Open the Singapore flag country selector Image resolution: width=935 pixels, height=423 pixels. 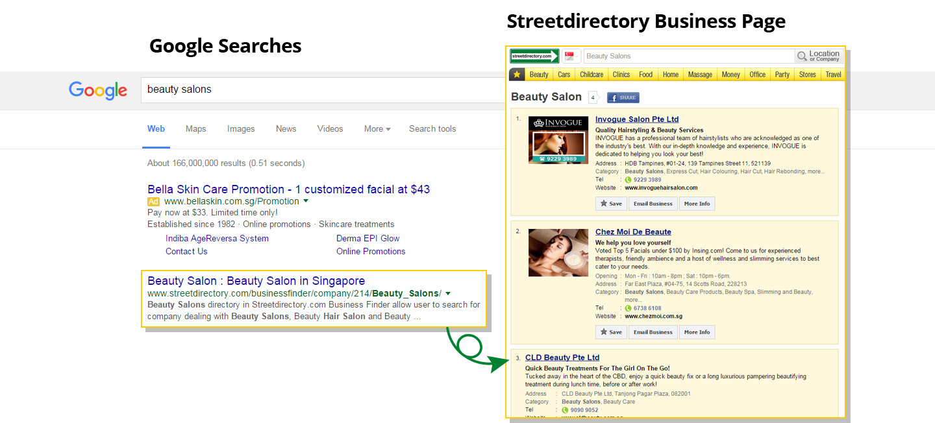[571, 56]
